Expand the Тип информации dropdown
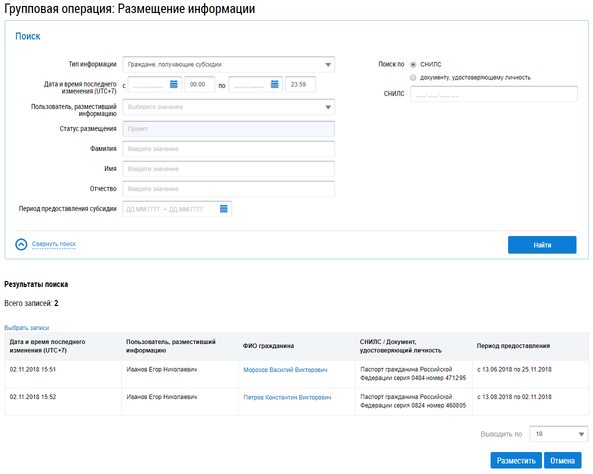 pos(228,64)
